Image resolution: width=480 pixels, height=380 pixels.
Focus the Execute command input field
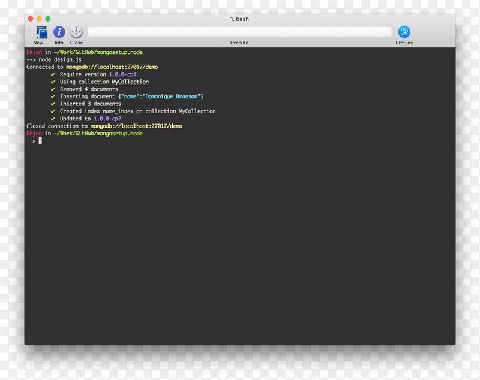coord(239,32)
